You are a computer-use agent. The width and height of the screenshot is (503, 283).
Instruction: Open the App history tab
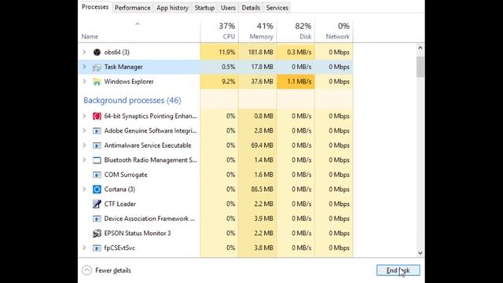[172, 8]
